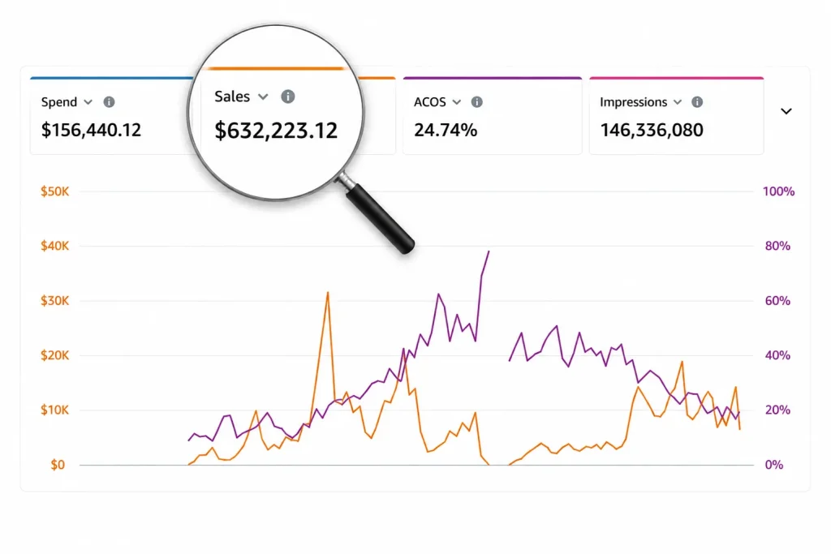Select the Spend metric card
The width and height of the screenshot is (831, 554).
110,116
